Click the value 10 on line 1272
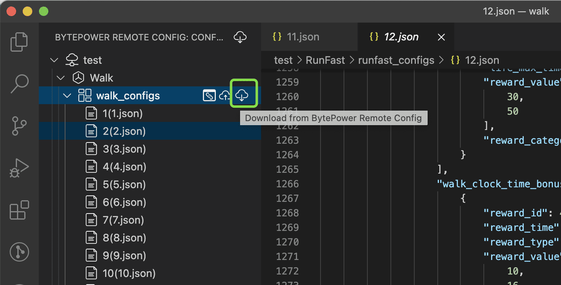Viewport: 561px width, 285px height. (513, 271)
